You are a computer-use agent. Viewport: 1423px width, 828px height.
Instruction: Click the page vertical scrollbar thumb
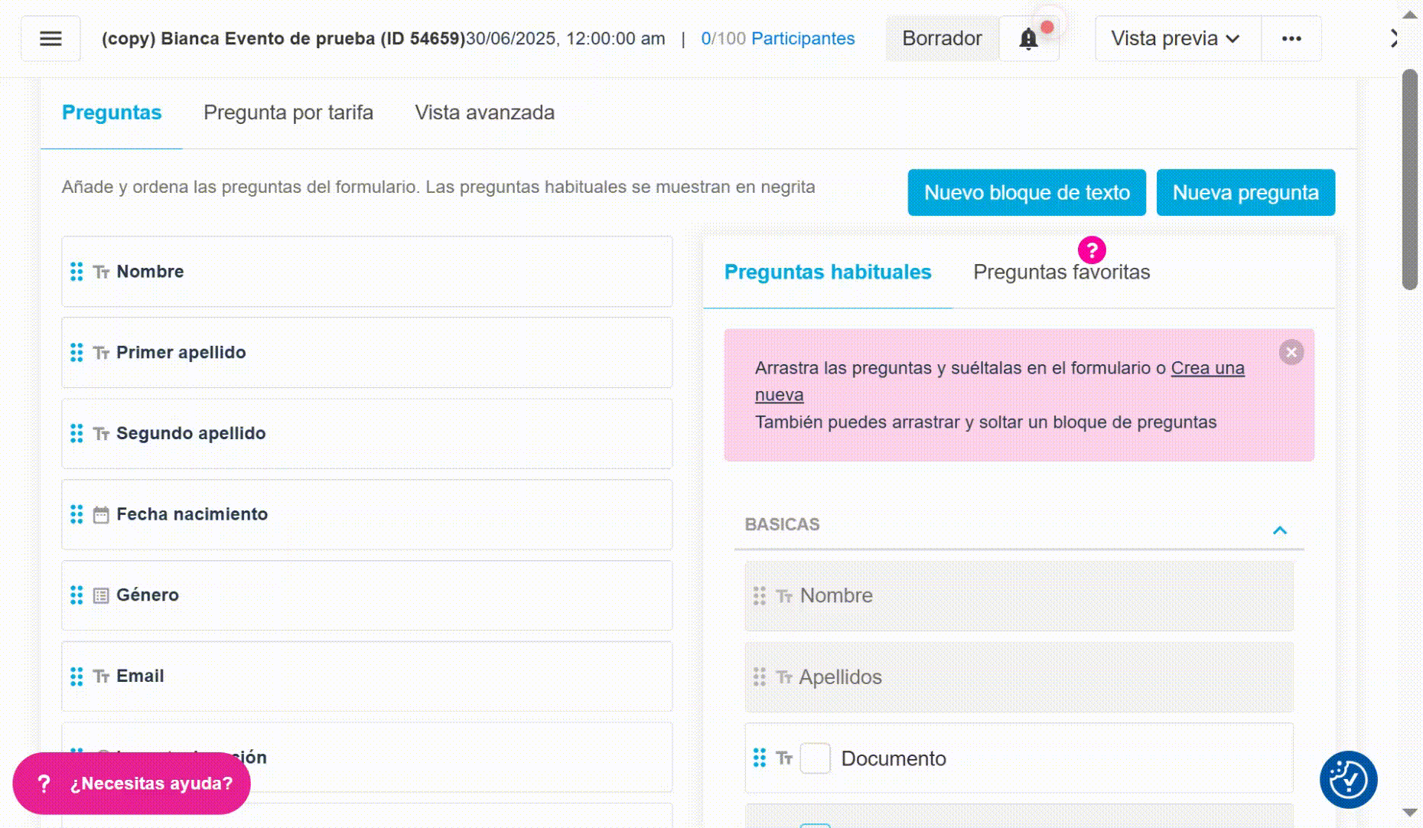[x=1410, y=180]
